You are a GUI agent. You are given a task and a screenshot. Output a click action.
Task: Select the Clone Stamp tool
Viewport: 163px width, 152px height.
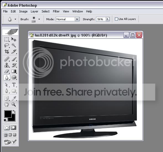click(x=7, y=65)
